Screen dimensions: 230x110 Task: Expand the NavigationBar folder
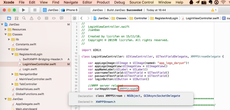point(12,74)
